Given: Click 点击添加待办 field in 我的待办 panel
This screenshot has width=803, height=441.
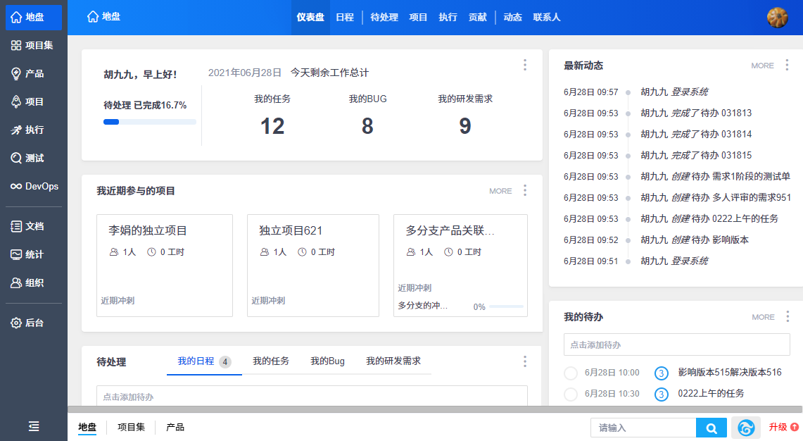Looking at the screenshot, I should [x=676, y=344].
